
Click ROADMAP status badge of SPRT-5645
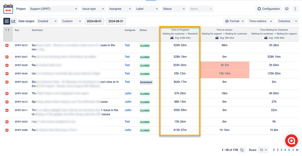coord(146,82)
